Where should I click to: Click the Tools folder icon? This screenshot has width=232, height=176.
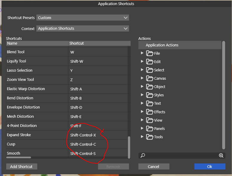149,137
